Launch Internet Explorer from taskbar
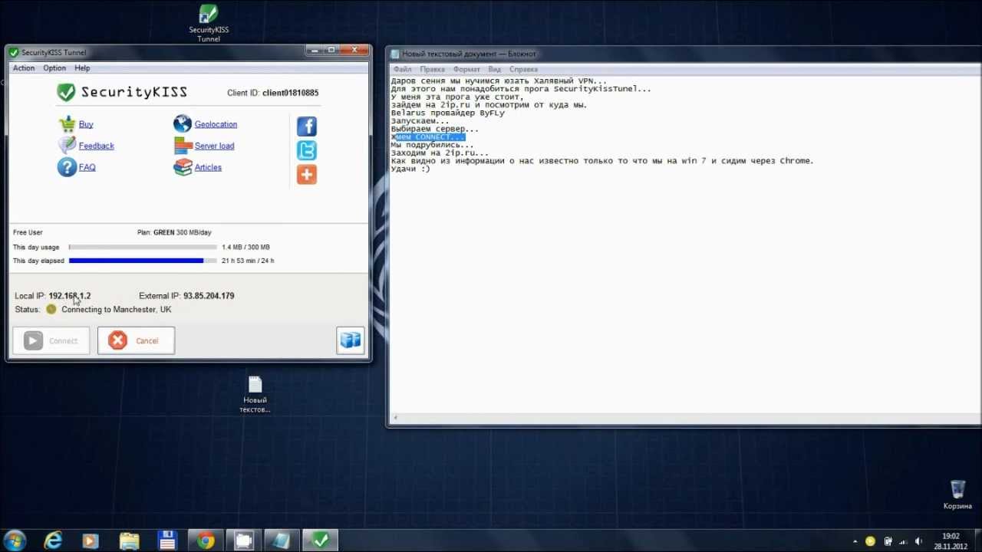The width and height of the screenshot is (982, 552). tap(53, 540)
